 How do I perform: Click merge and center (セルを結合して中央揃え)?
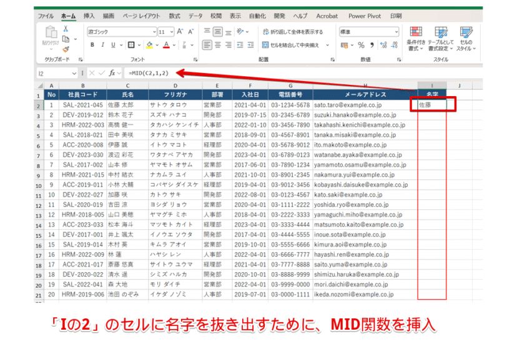pos(290,45)
